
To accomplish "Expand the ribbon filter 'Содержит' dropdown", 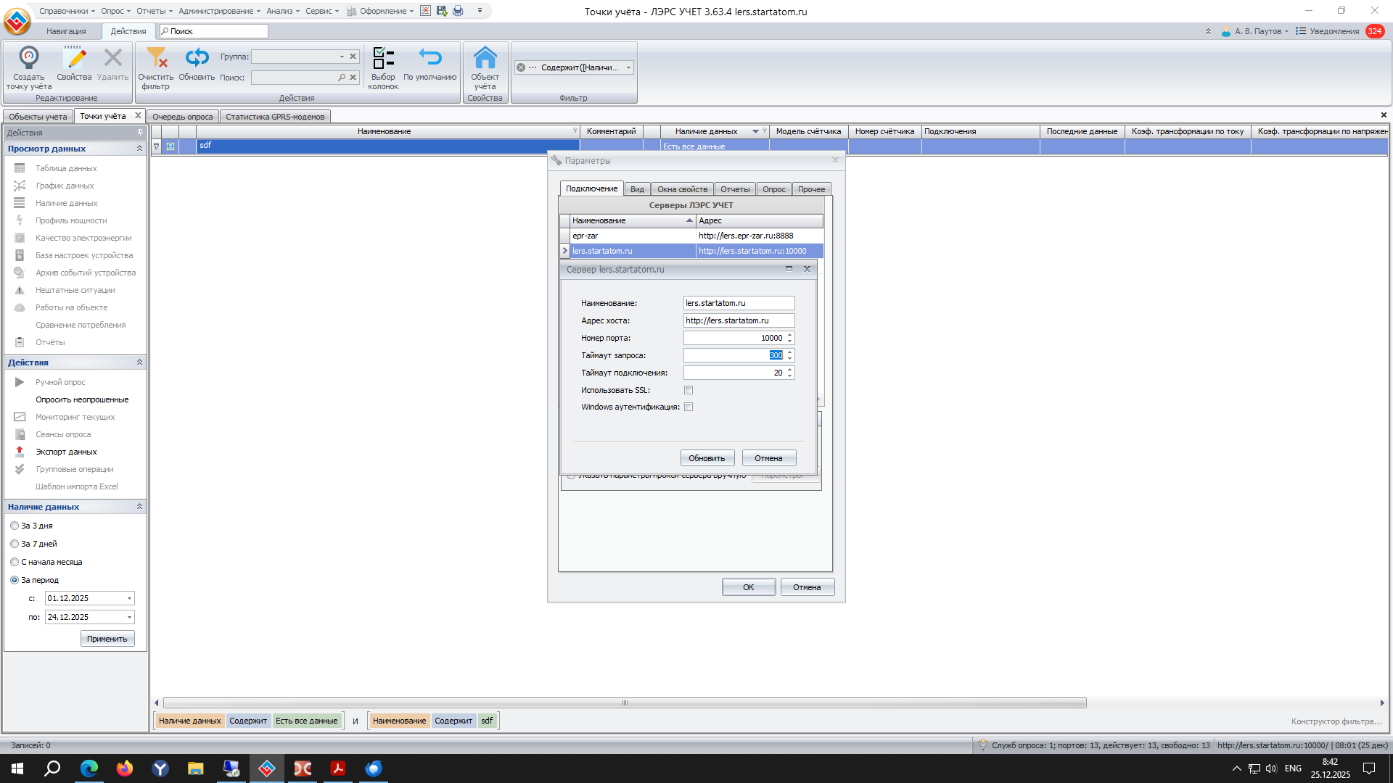I will [628, 67].
